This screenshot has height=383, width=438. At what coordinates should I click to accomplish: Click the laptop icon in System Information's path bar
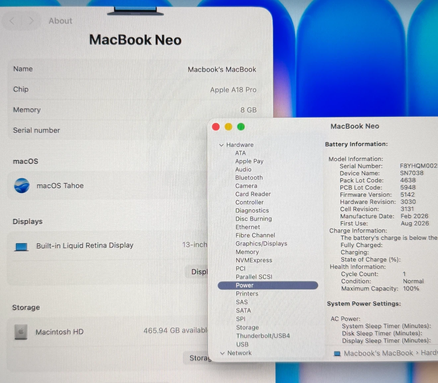337,353
